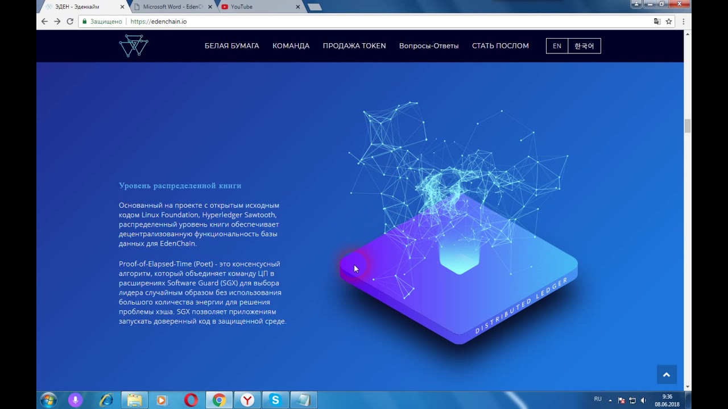The width and height of the screenshot is (728, 409).
Task: Click the EdenChain triangle logo
Action: click(134, 45)
